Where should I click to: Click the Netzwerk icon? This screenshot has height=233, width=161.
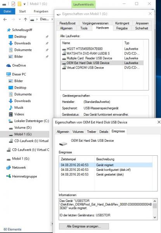pyautogui.click(x=9, y=168)
